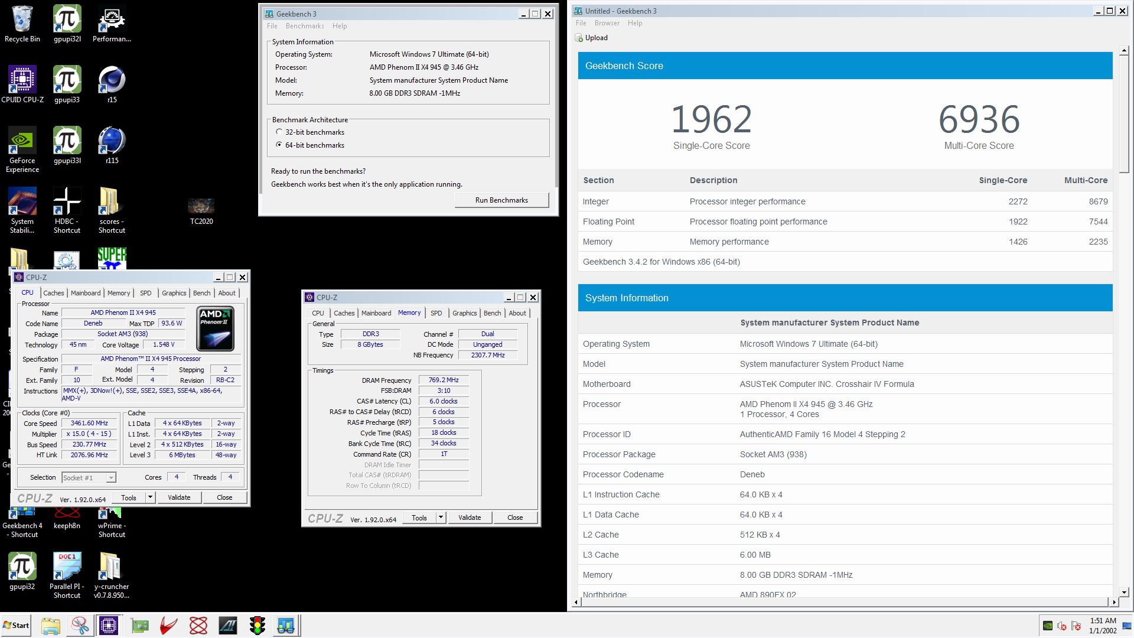The height and width of the screenshot is (638, 1134).
Task: Open the Parallel PI shortcut
Action: pyautogui.click(x=67, y=575)
